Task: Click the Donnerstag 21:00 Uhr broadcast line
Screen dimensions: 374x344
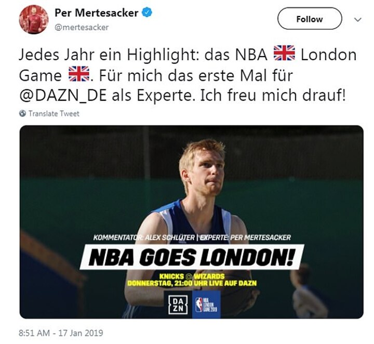Action: click(x=192, y=283)
